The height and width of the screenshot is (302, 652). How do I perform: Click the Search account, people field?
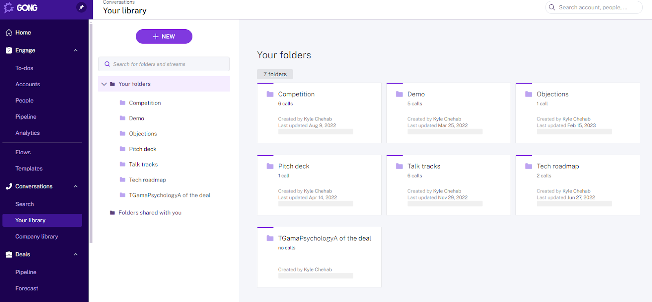pos(594,7)
